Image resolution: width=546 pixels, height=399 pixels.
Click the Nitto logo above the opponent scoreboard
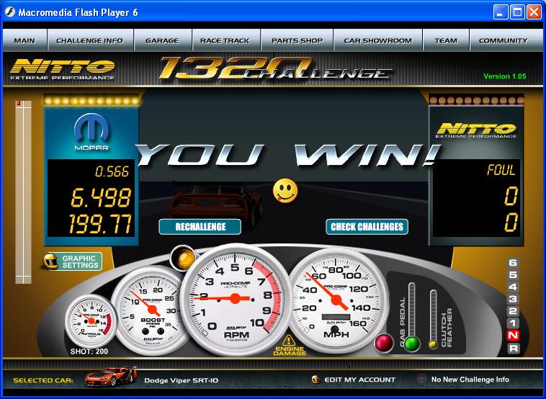(x=476, y=130)
